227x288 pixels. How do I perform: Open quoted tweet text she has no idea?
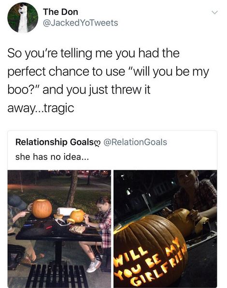click(x=52, y=157)
